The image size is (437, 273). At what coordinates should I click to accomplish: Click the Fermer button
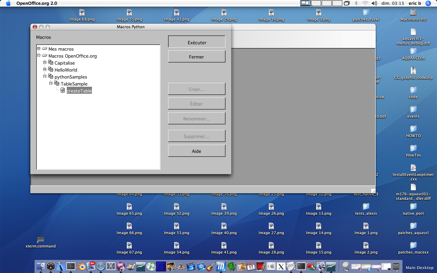tap(197, 57)
